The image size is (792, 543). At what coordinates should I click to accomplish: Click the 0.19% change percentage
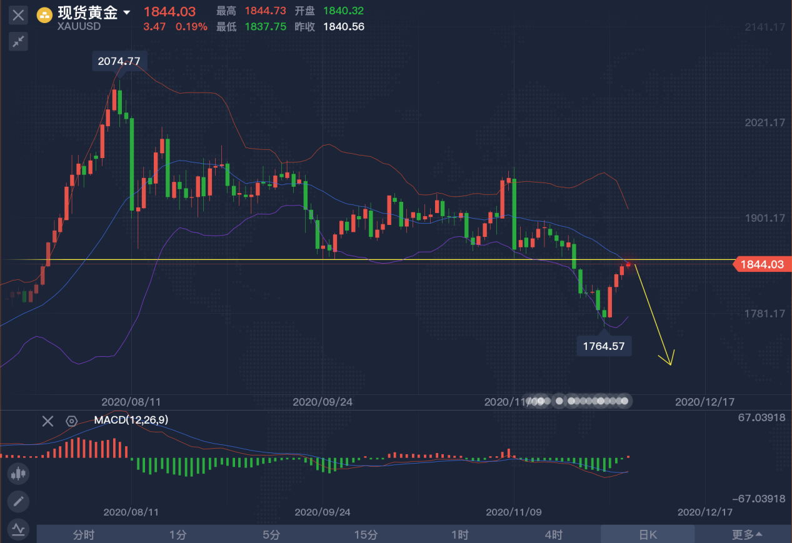[191, 26]
